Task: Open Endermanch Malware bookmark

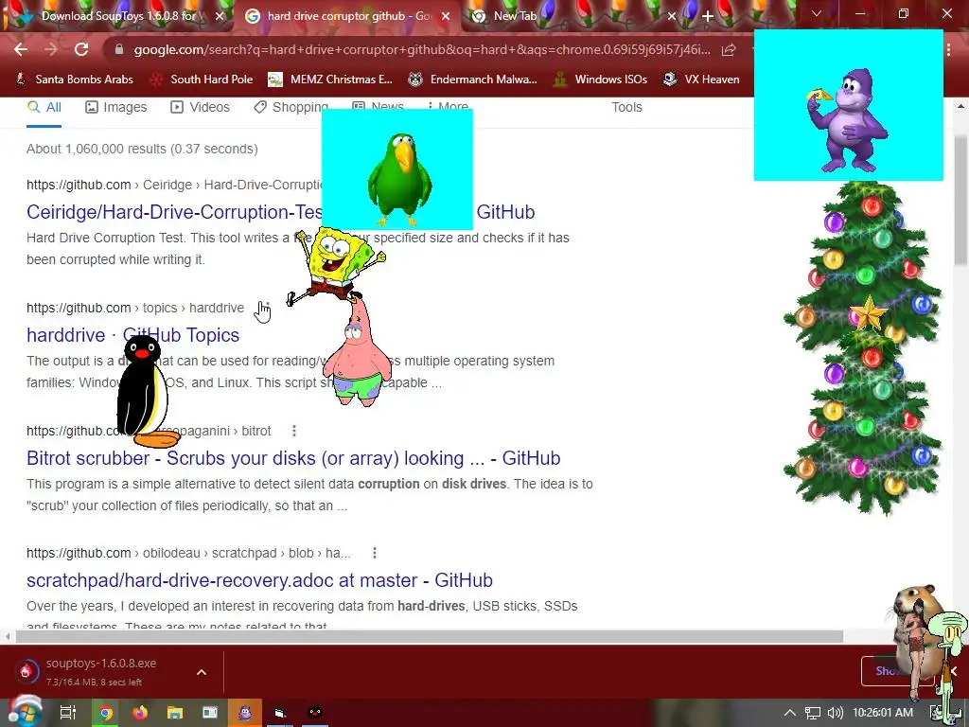Action: tap(473, 80)
